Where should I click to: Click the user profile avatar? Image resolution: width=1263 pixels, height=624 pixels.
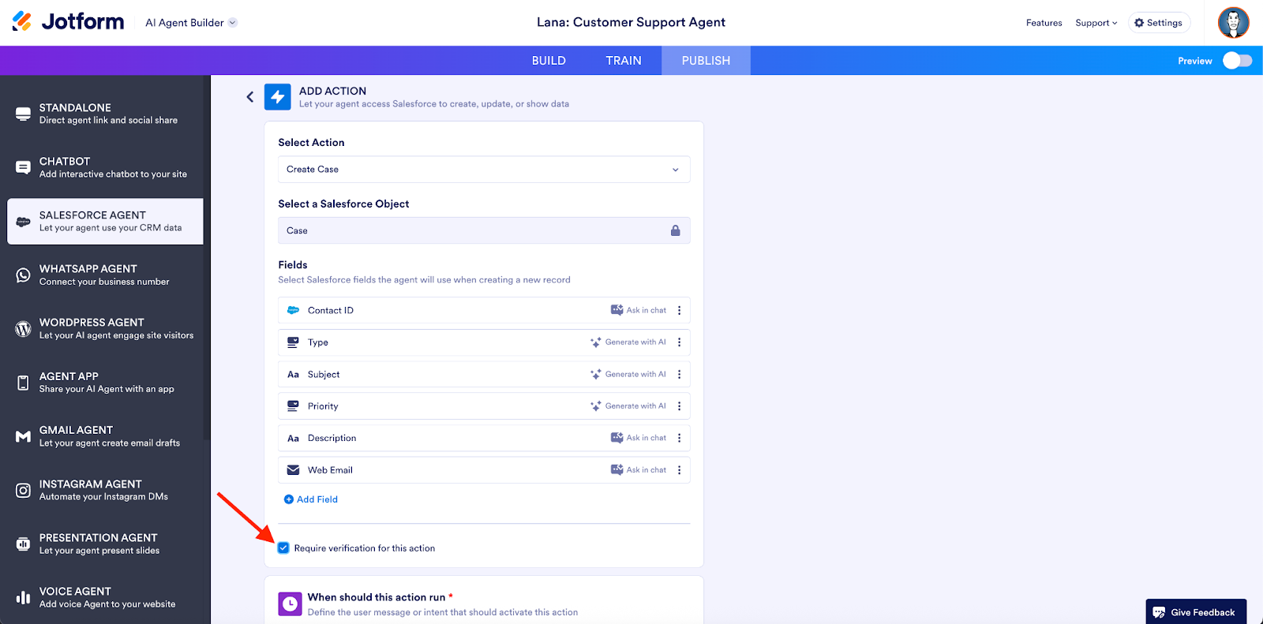[x=1233, y=23]
